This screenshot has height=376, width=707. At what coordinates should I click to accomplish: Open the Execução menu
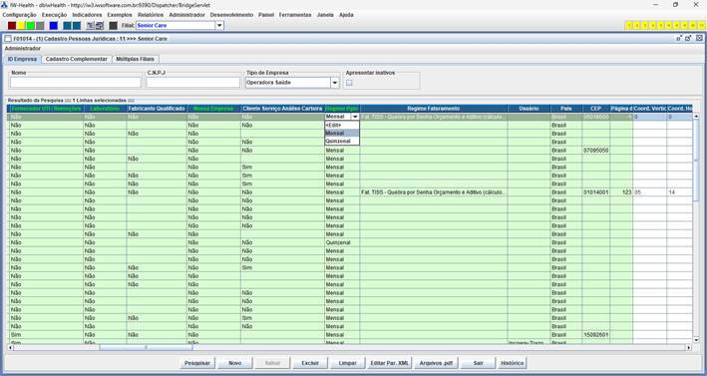click(54, 15)
